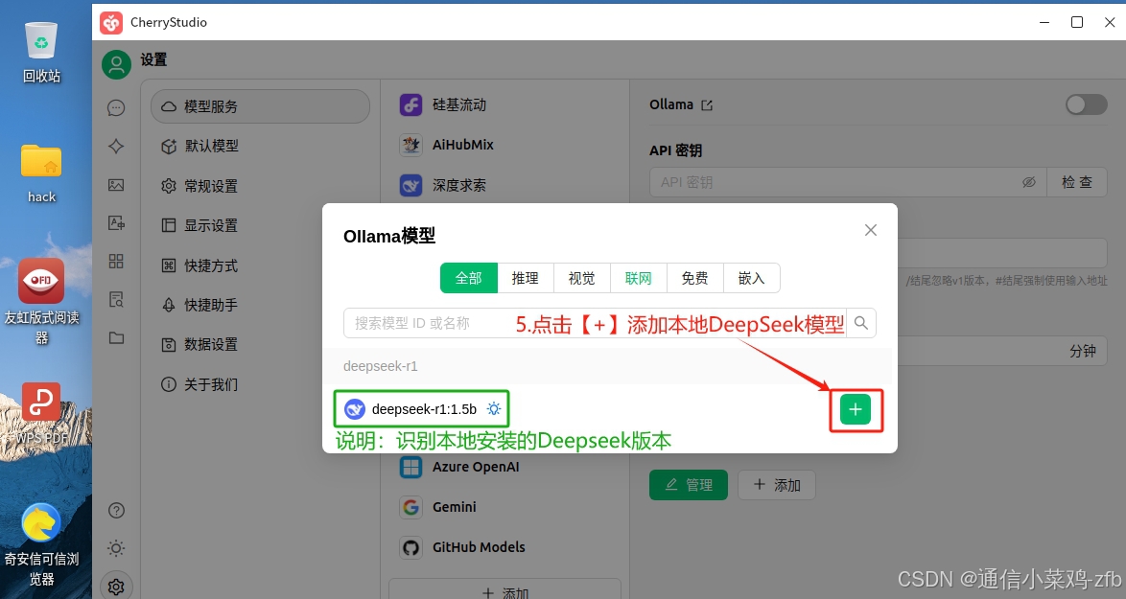Select the GitHub Models provider
1126x599 pixels.
tap(504, 547)
